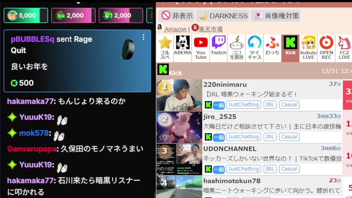Open the three-dot menu on pBUBBLESq gift card
Screen dimensions: 352x198
(143, 37)
